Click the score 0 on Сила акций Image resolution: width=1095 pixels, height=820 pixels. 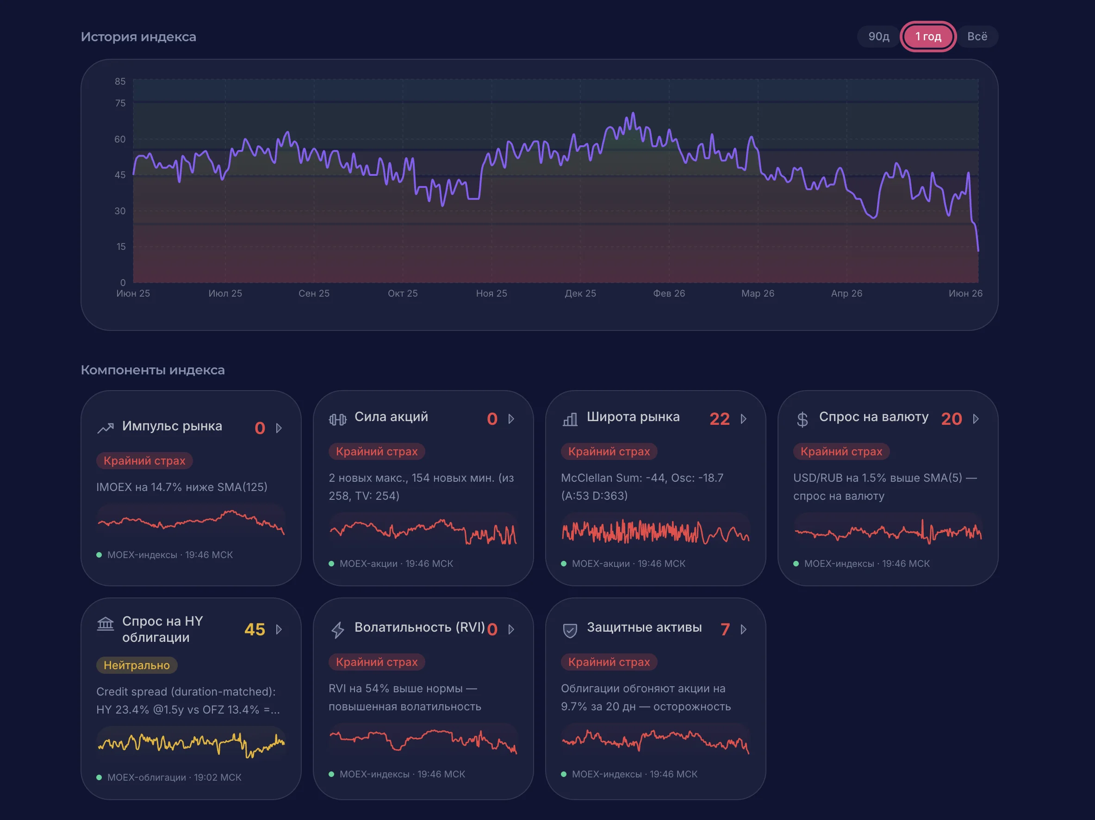[492, 419]
